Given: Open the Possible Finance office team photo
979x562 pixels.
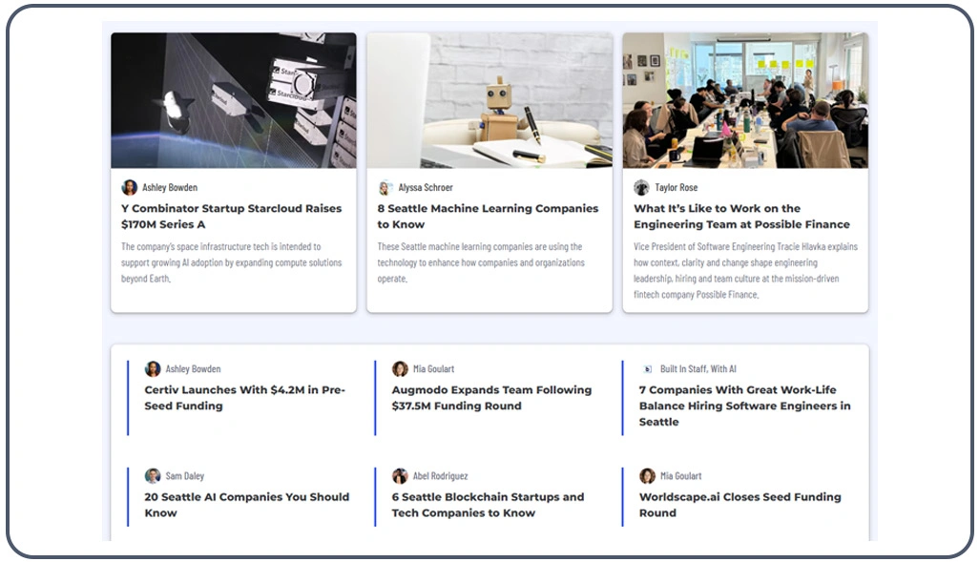Looking at the screenshot, I should click(x=745, y=100).
